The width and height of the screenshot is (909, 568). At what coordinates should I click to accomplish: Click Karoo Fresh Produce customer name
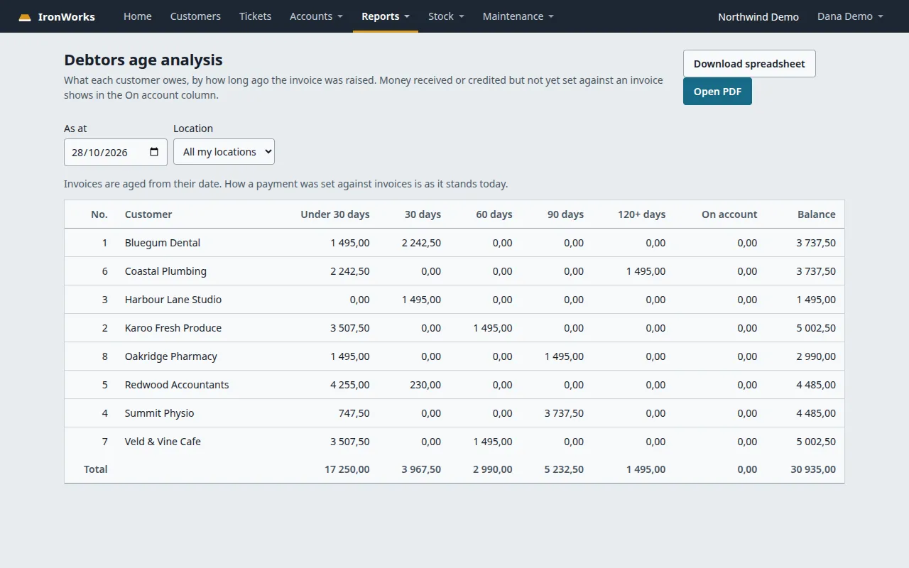click(x=173, y=328)
